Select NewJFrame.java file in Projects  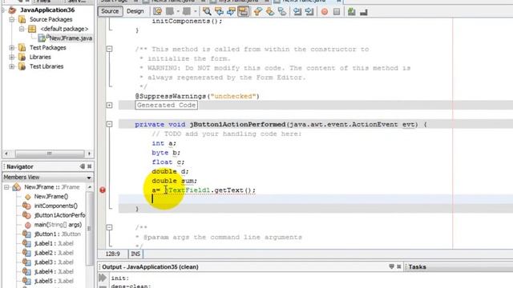click(x=71, y=38)
